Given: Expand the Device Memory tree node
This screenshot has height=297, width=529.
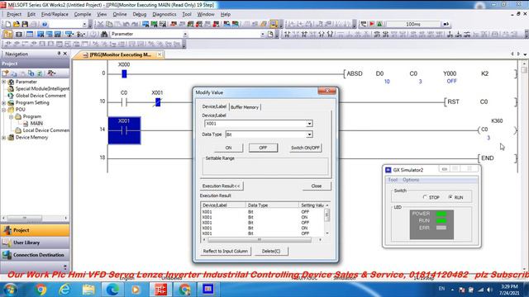Looking at the screenshot, I should pos(3,138).
